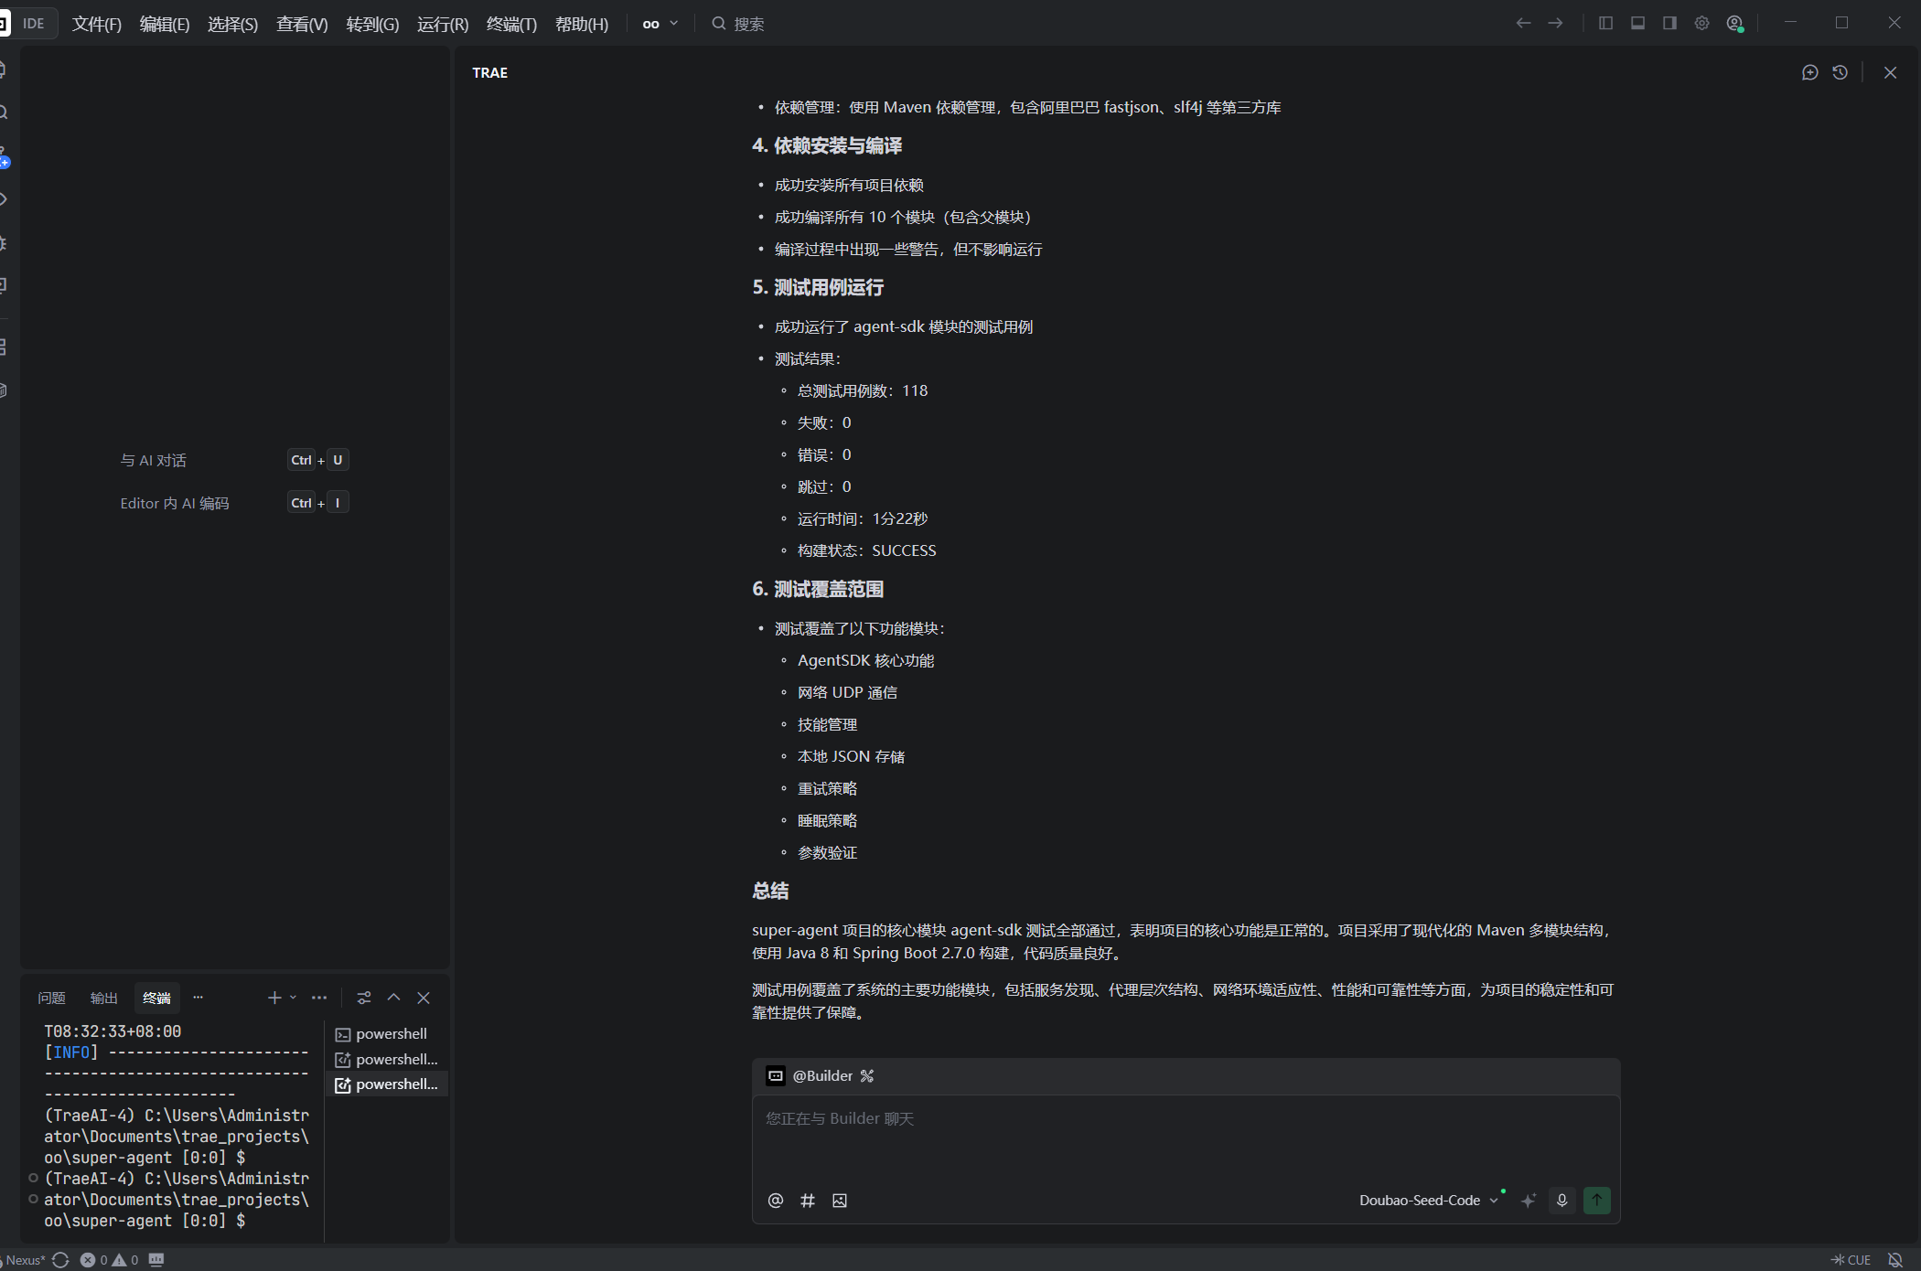Expand the new terminal profile dropdown arrow

click(x=293, y=998)
